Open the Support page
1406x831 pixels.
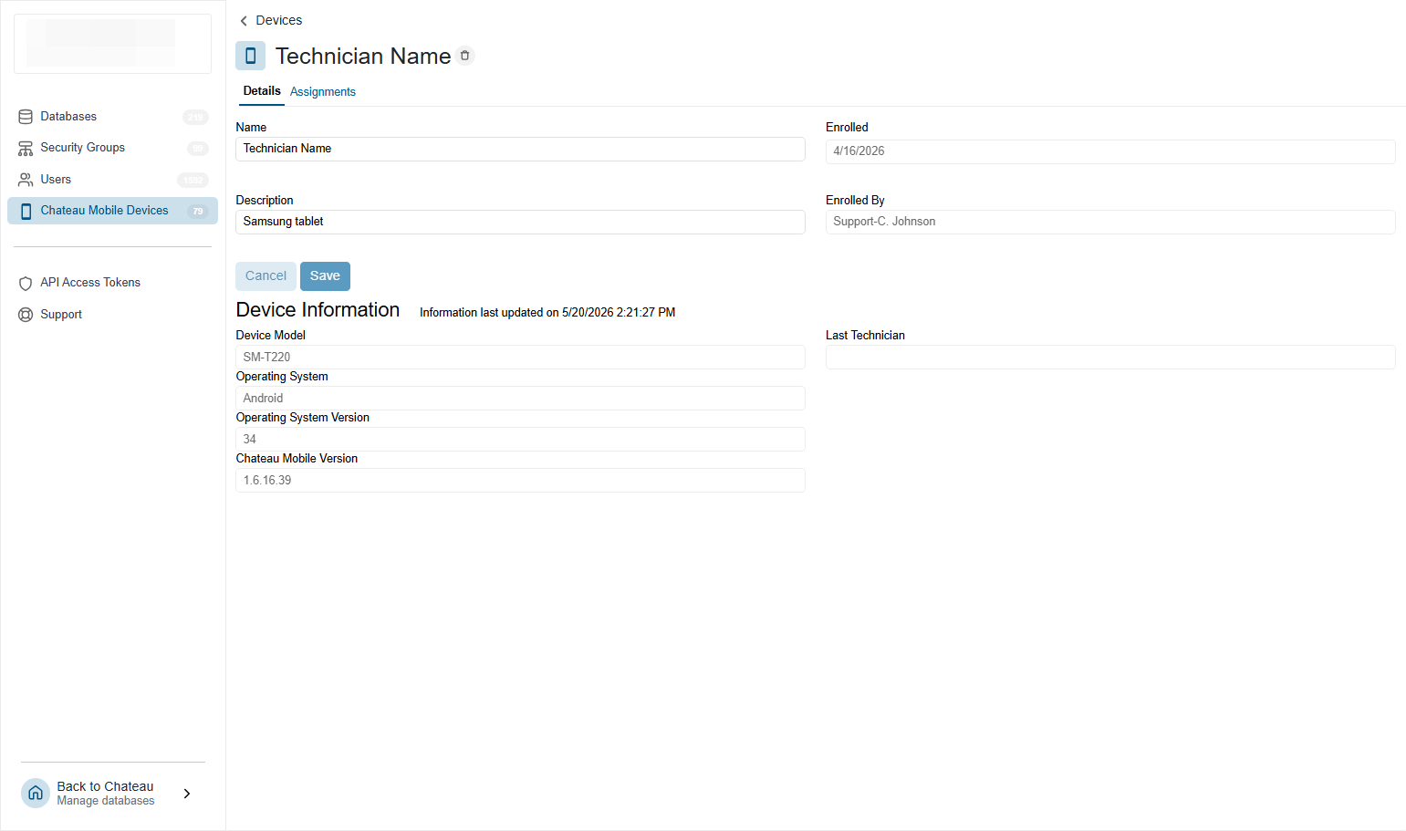coord(112,315)
